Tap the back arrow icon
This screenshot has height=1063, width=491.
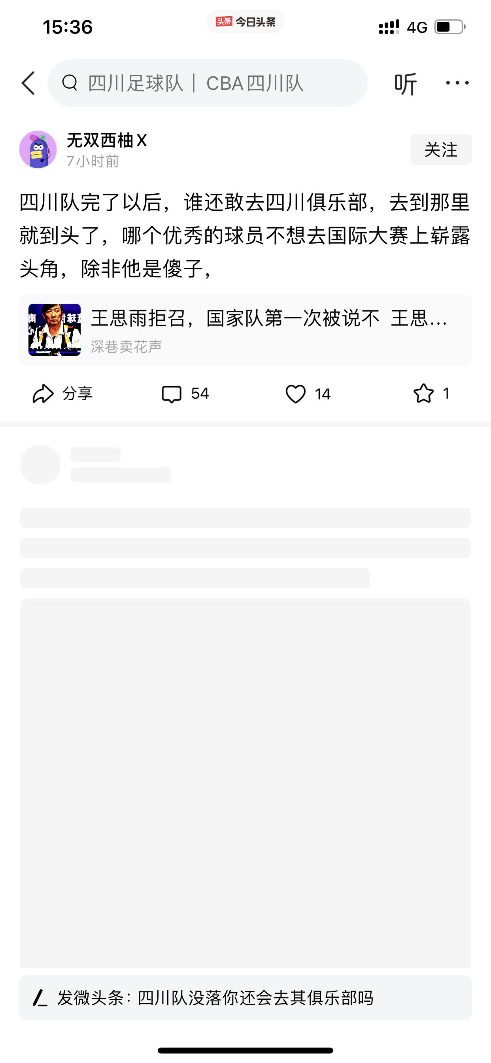click(28, 83)
